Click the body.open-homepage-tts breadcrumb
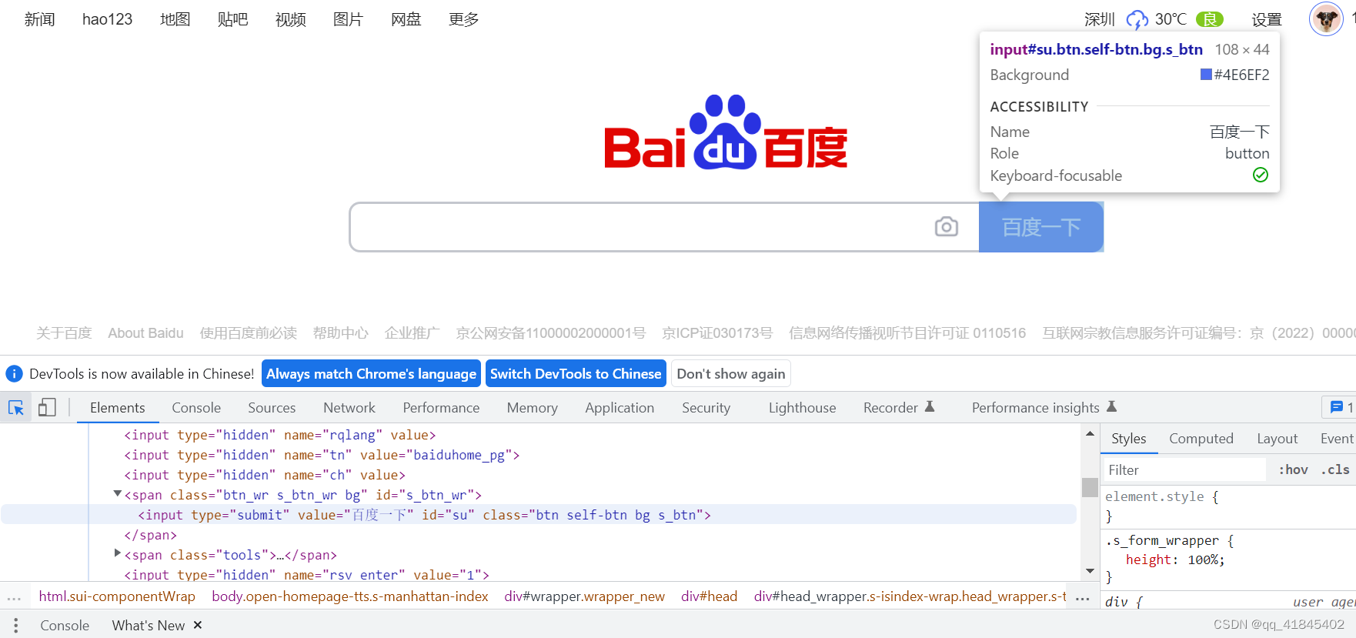The image size is (1356, 638). 350,596
